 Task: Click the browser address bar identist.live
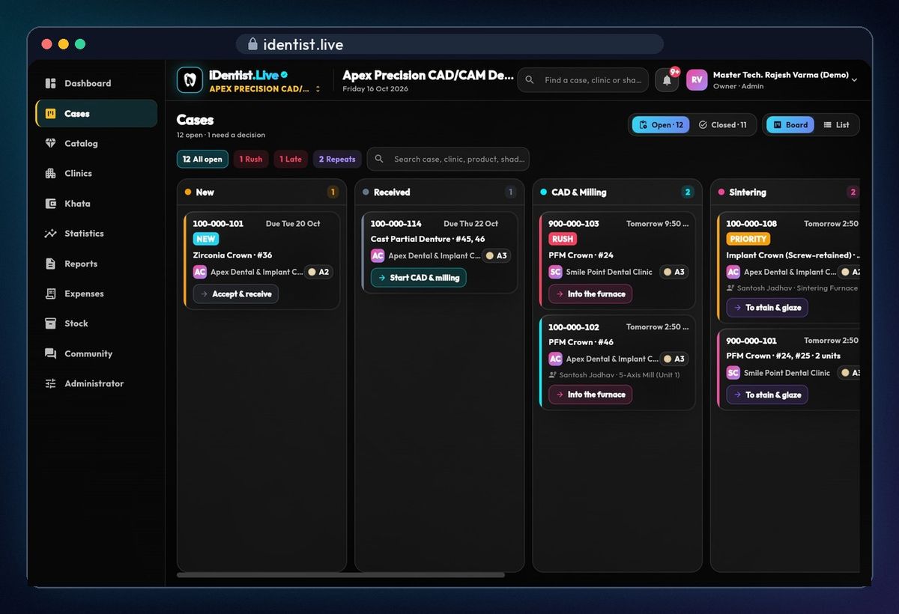(x=449, y=44)
